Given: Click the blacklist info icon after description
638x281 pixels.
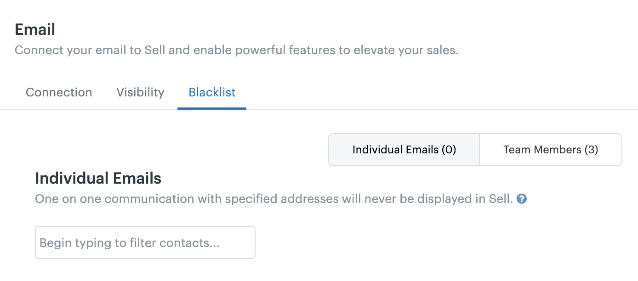Looking at the screenshot, I should pos(522,199).
